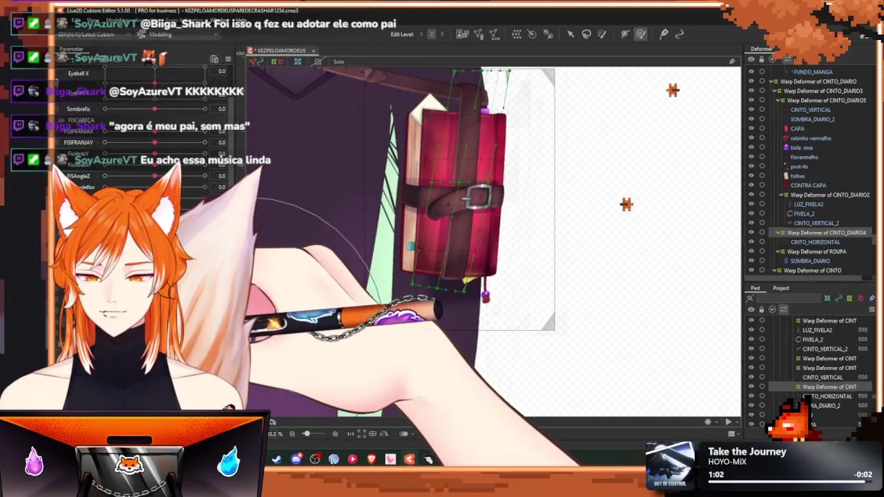The height and width of the screenshot is (497, 884).
Task: Click the 1:1 zoom reset button
Action: pyautogui.click(x=350, y=433)
